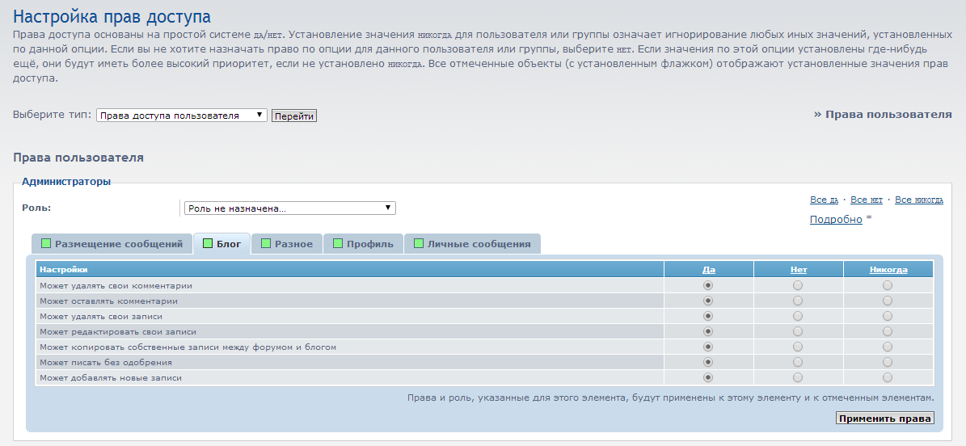This screenshot has height=446, width=966.
Task: Click the 'Все никогда' link
Action: click(918, 200)
